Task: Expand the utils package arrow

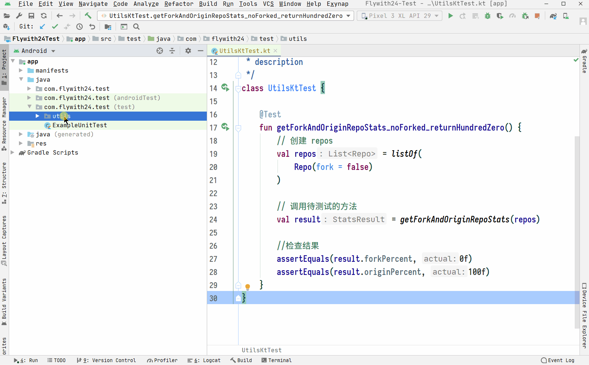Action: 37,116
